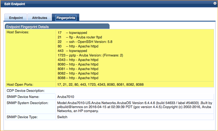218x131 pixels.
Task: Select the '8082 -- http - Apache httpd' line
Action: 78,73
